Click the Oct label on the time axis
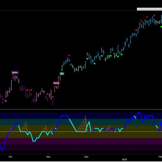This screenshot has height=162, width=162. tap(11, 156)
